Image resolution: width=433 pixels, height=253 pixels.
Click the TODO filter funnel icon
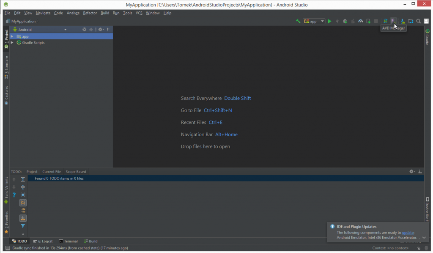[23, 226]
